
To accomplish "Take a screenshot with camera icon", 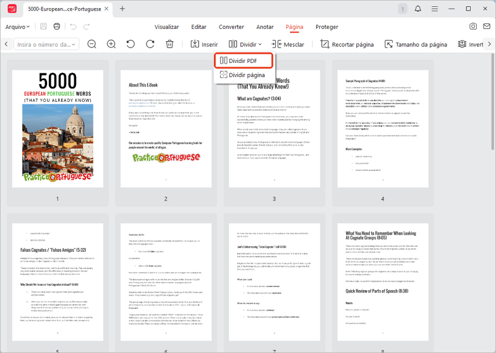I will click(473, 26).
